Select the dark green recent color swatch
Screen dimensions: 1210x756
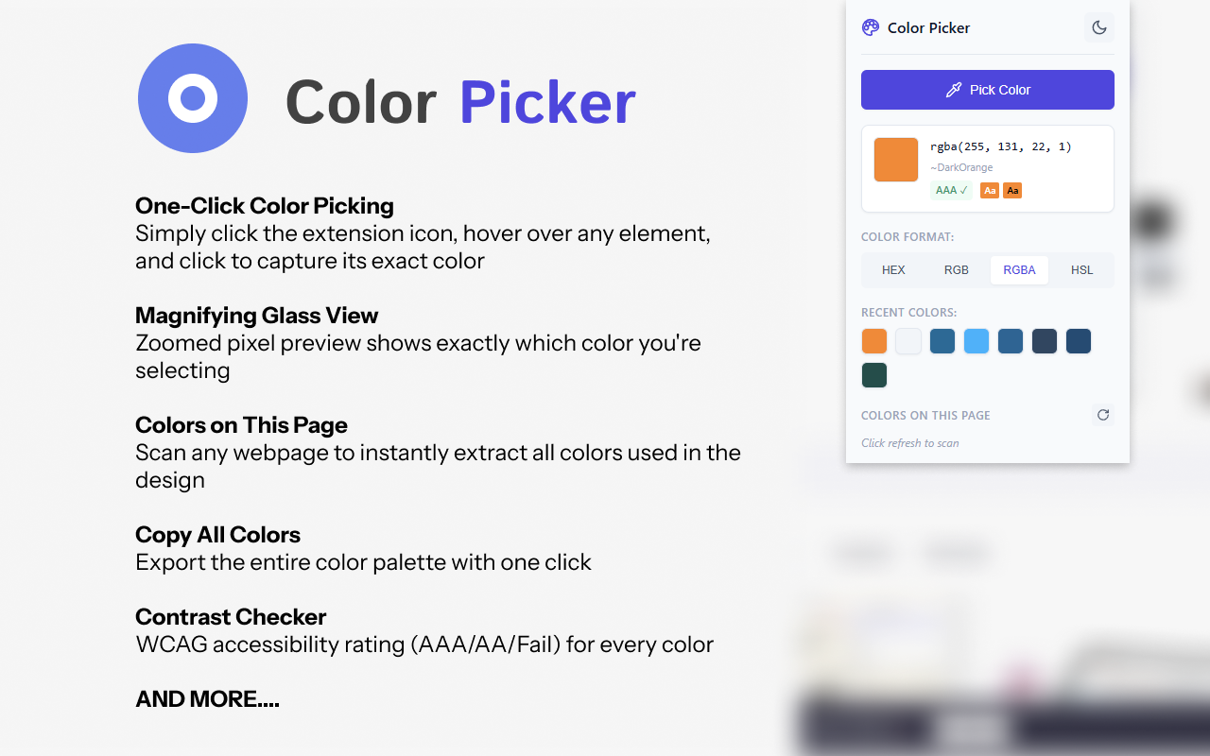coord(873,375)
